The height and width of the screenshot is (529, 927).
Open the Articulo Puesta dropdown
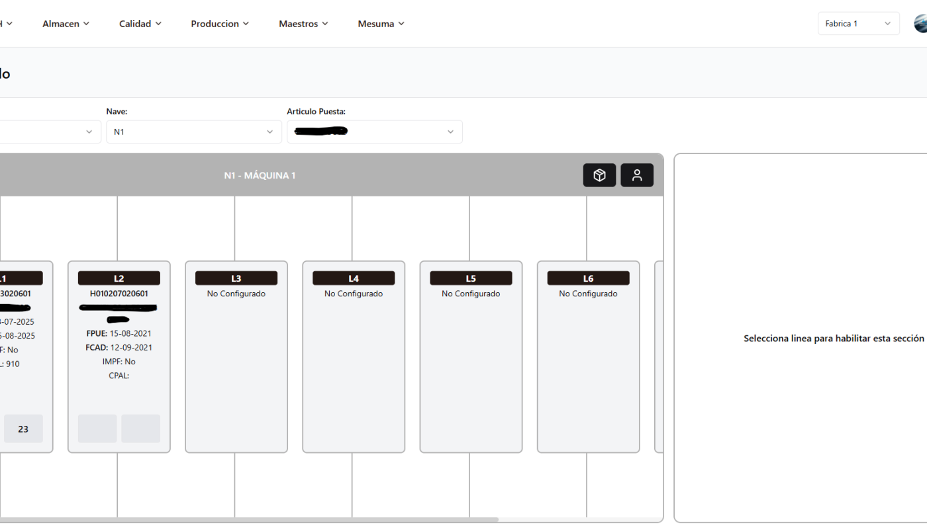[374, 132]
